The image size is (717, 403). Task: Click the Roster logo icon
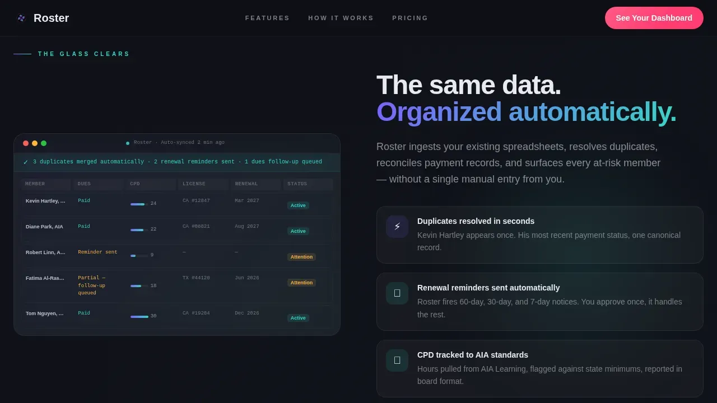pos(21,18)
